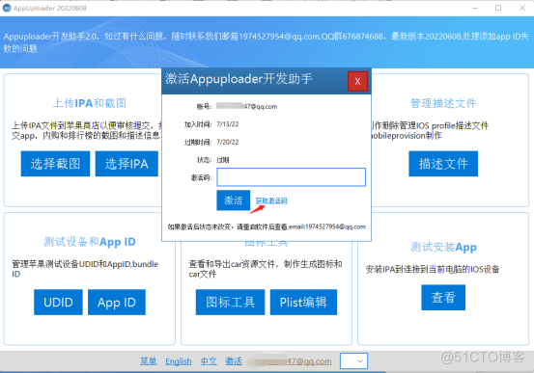Image resolution: width=534 pixels, height=373 pixels.
Task: Click the blue 激活 activate button
Action: coord(234,200)
